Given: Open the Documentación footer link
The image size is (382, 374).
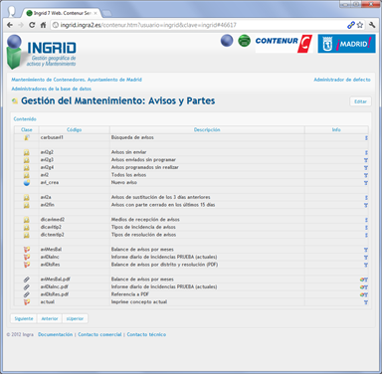Looking at the screenshot, I should click(x=55, y=334).
